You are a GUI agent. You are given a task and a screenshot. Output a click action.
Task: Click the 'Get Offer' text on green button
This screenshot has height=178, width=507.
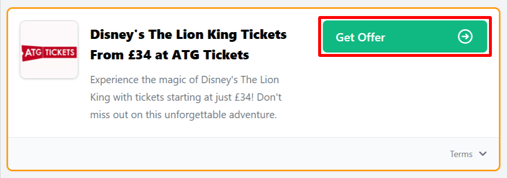(361, 37)
